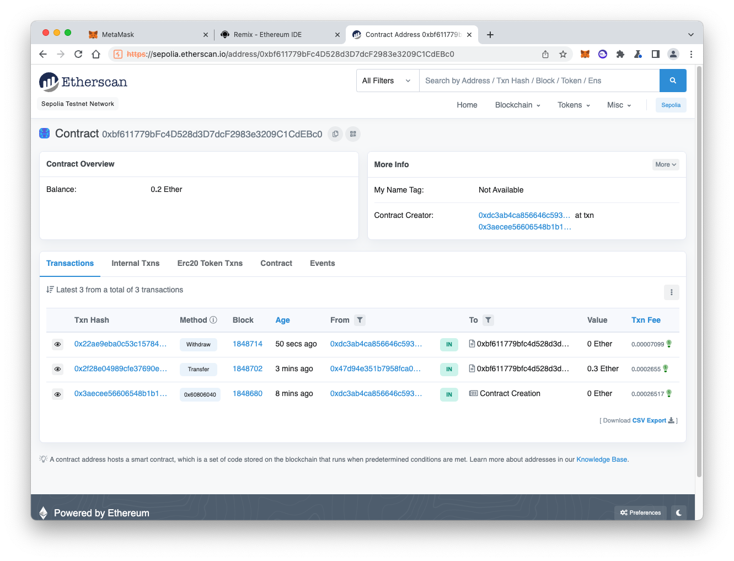Click the Etherscan logo
The image size is (734, 561).
click(x=83, y=82)
